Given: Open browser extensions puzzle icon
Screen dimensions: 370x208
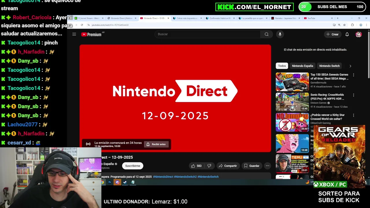Looking at the screenshot, I should coord(352,25).
